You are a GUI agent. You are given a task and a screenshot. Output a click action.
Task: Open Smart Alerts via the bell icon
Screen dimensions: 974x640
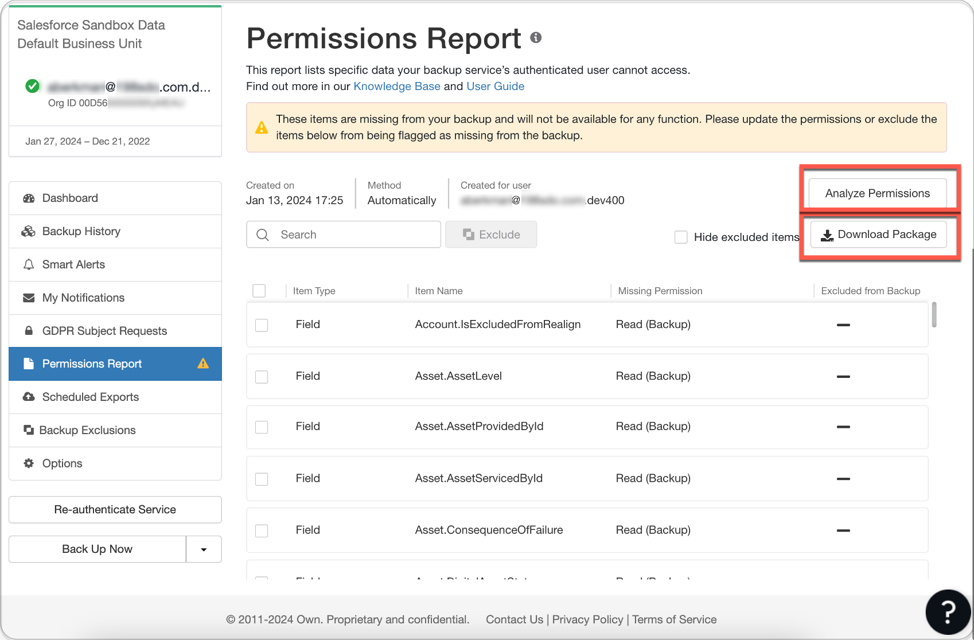(29, 264)
